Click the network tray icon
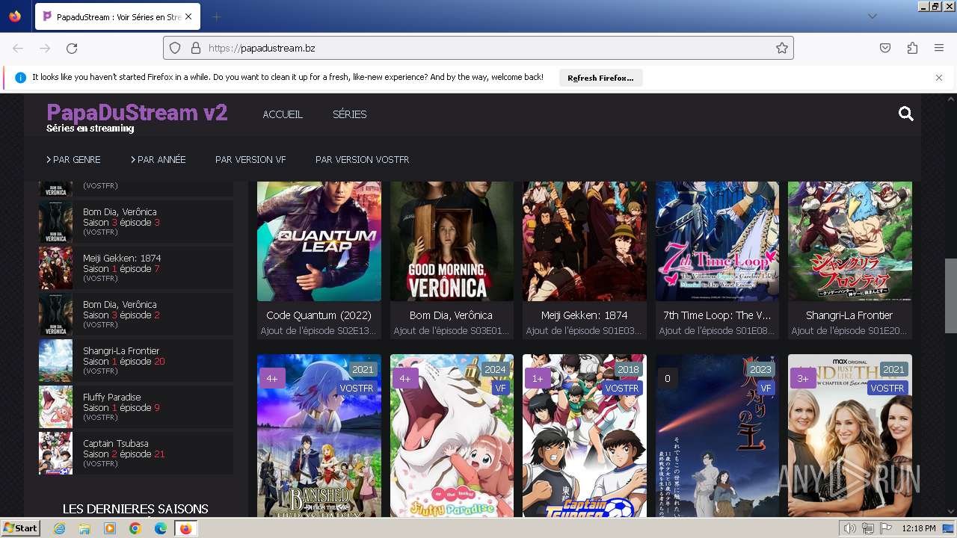The width and height of the screenshot is (957, 538). coord(868,528)
